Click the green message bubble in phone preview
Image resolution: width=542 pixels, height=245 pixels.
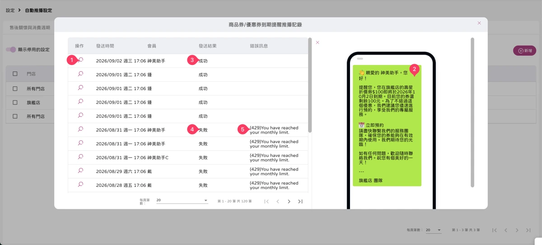(387, 125)
